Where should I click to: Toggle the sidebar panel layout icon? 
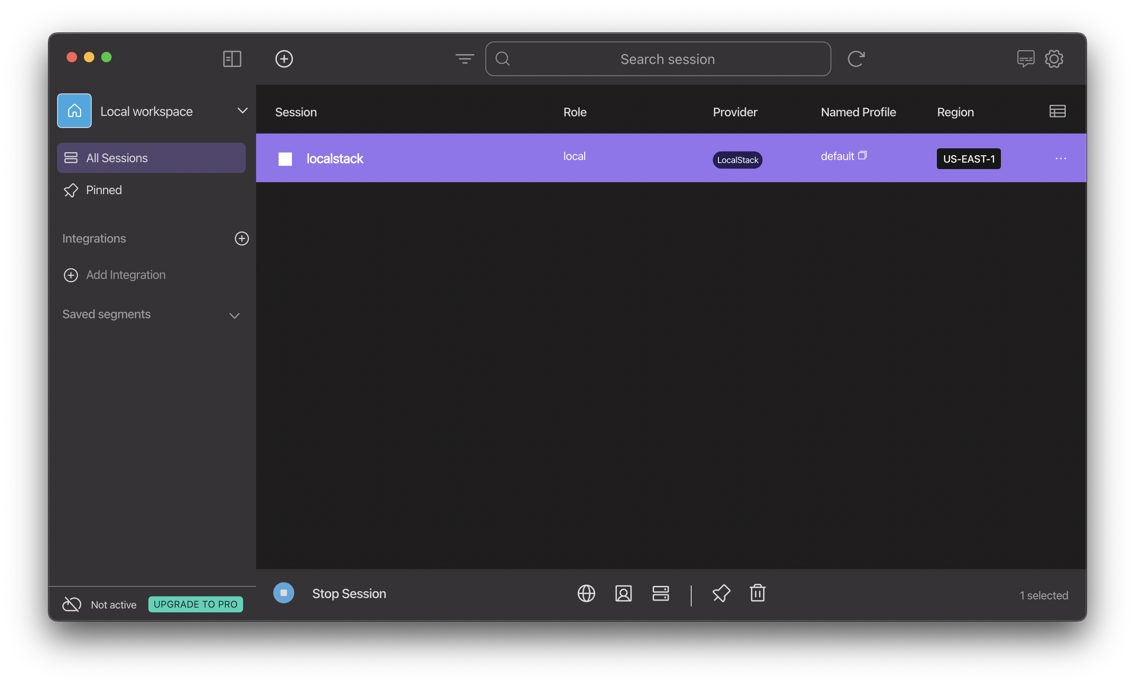232,59
